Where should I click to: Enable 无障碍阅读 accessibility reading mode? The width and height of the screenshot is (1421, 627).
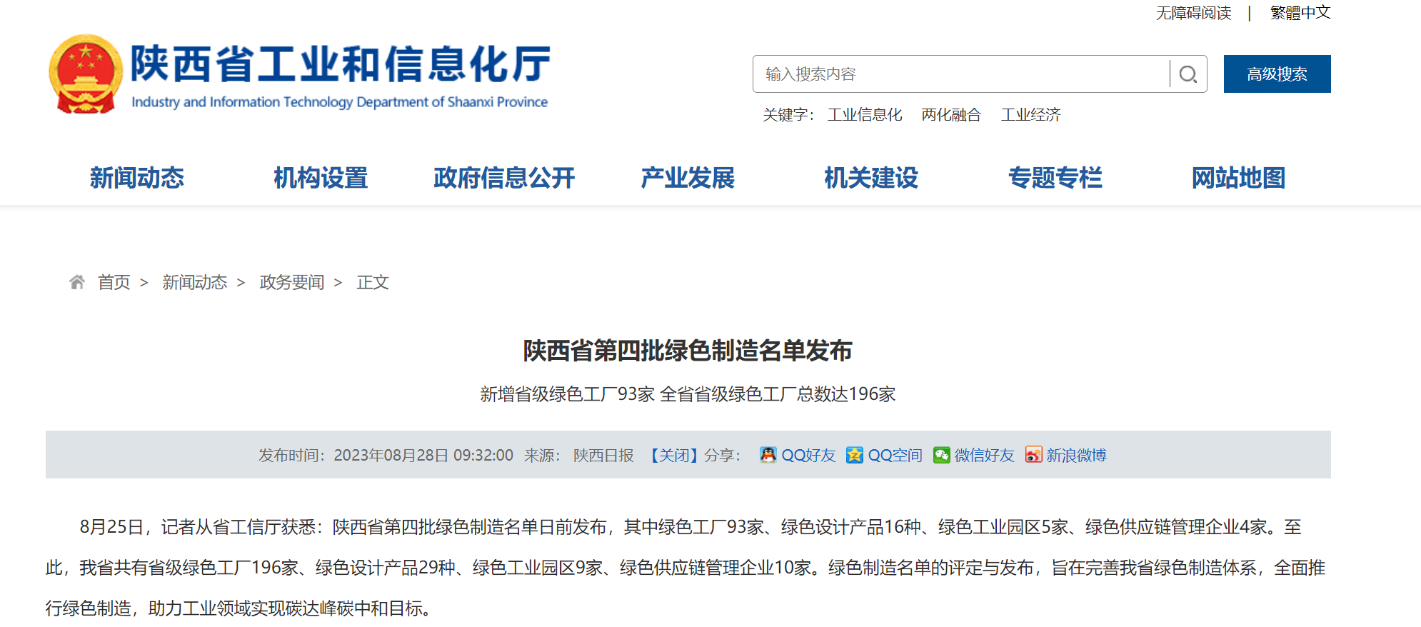1193,13
